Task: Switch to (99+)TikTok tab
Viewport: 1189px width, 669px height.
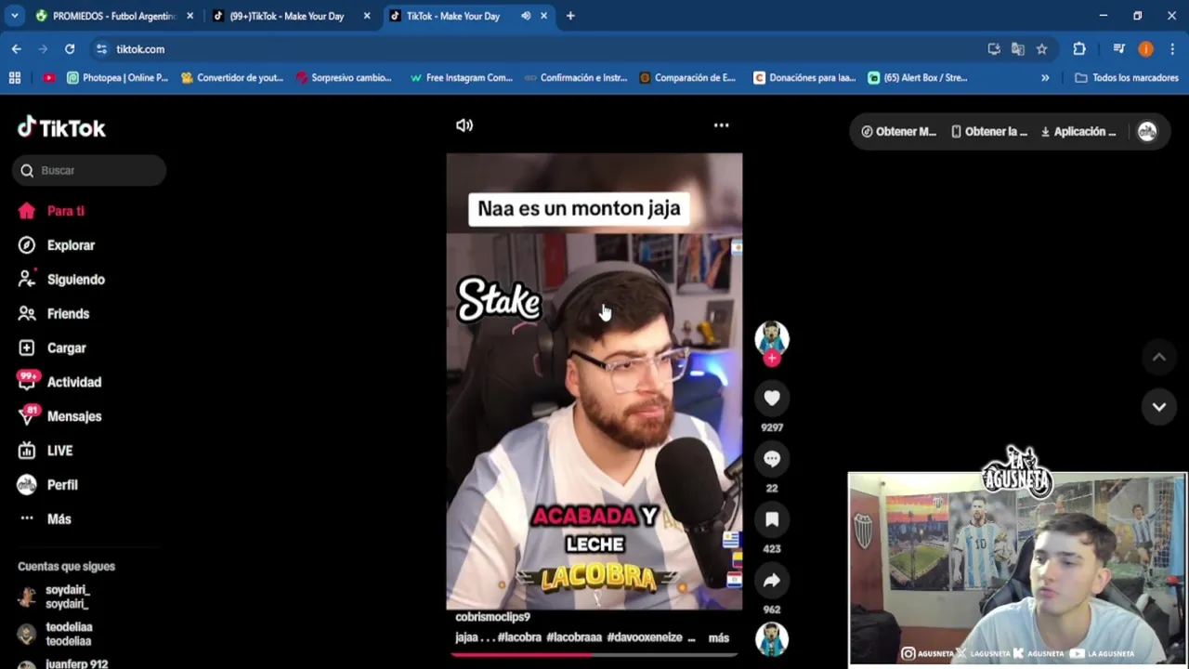Action: click(286, 16)
